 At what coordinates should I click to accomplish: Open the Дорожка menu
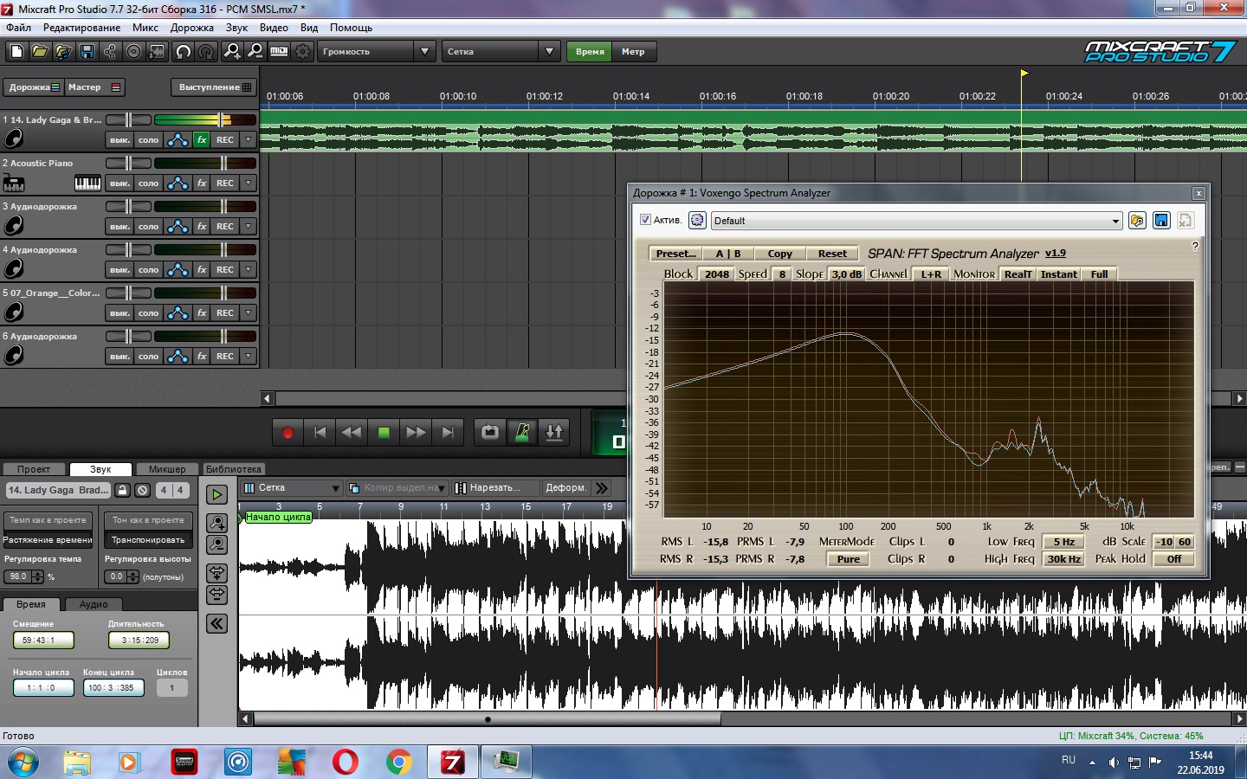pos(191,28)
